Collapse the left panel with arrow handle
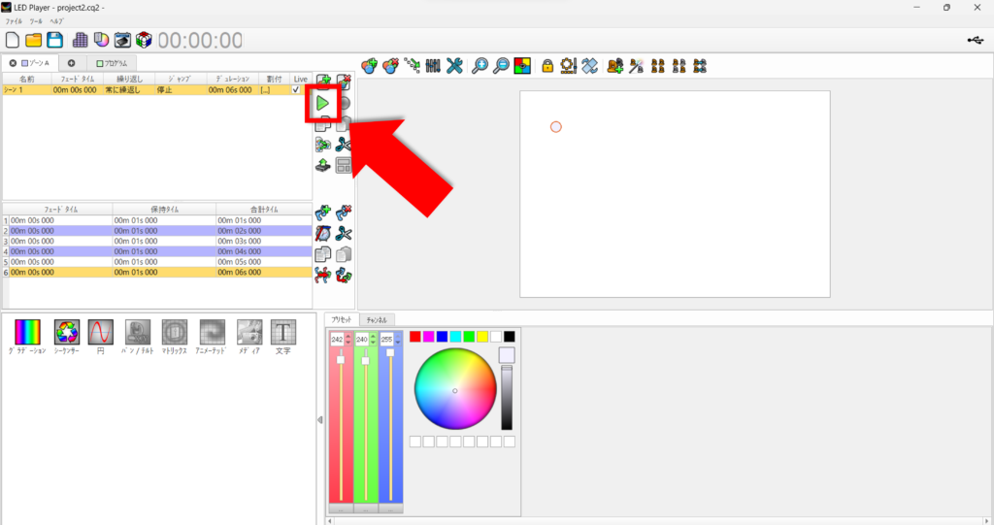The height and width of the screenshot is (525, 994). coord(320,420)
